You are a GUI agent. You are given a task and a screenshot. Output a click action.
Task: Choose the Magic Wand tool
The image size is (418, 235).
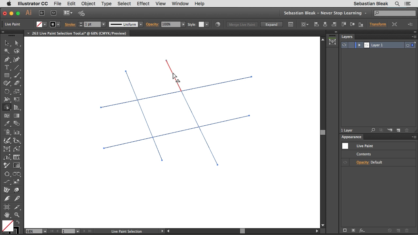click(x=7, y=51)
